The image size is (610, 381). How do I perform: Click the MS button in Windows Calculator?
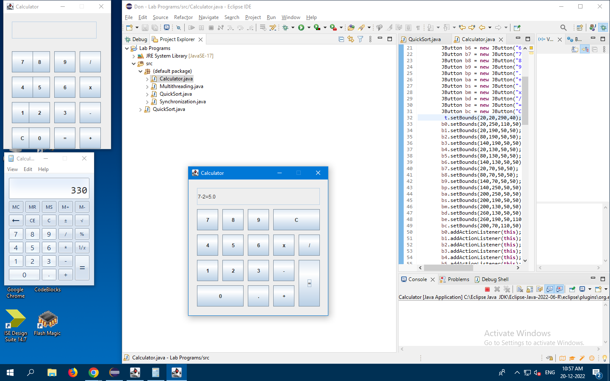[x=49, y=207]
